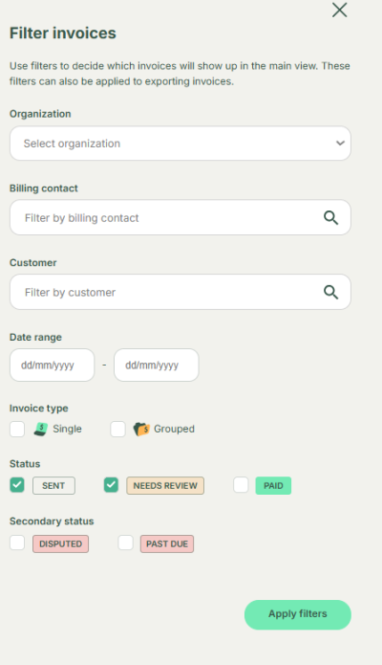The width and height of the screenshot is (382, 665).
Task: Click the green PAID status badge
Action: click(273, 486)
